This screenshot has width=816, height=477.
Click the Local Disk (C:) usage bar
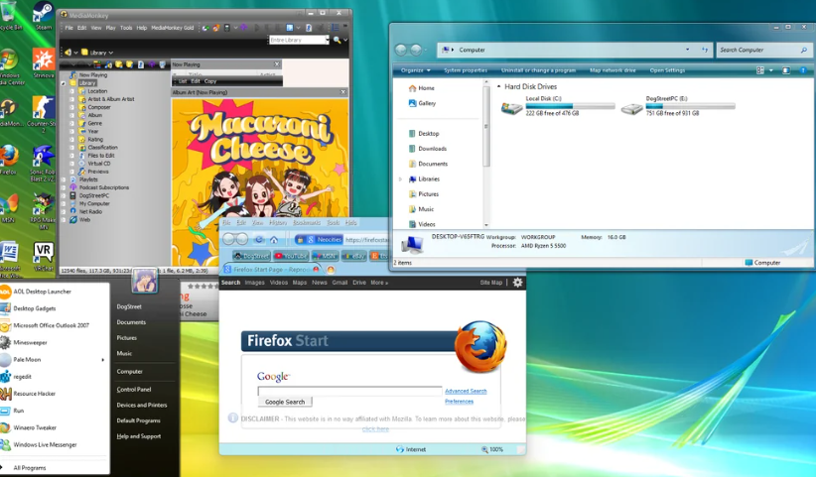(x=570, y=106)
